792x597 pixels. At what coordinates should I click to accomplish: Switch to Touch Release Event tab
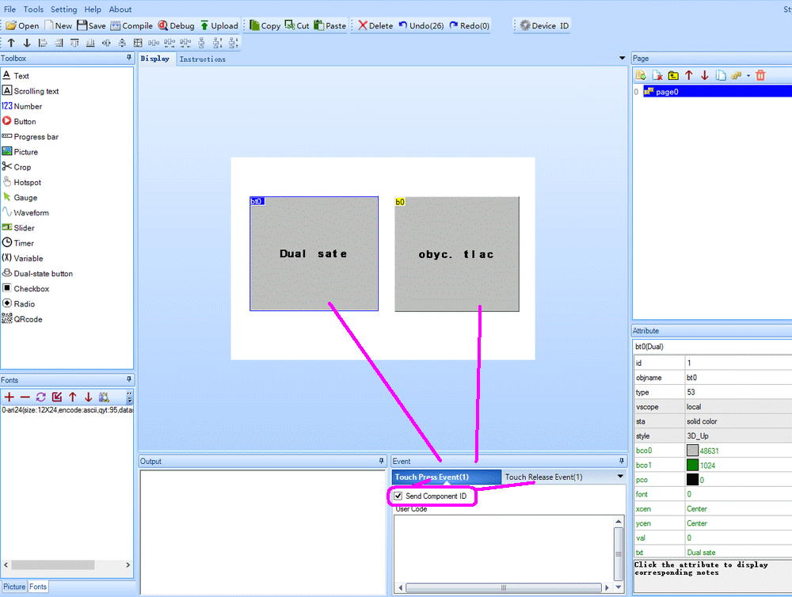[543, 477]
